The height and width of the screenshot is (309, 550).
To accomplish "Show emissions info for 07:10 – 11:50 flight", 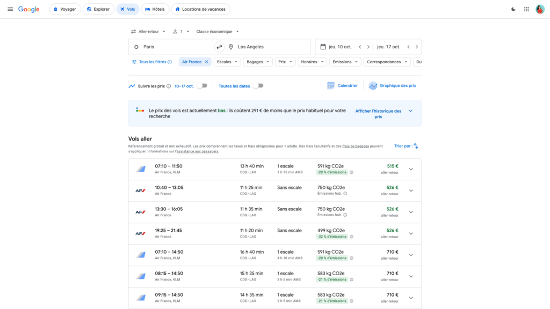I will (351, 172).
